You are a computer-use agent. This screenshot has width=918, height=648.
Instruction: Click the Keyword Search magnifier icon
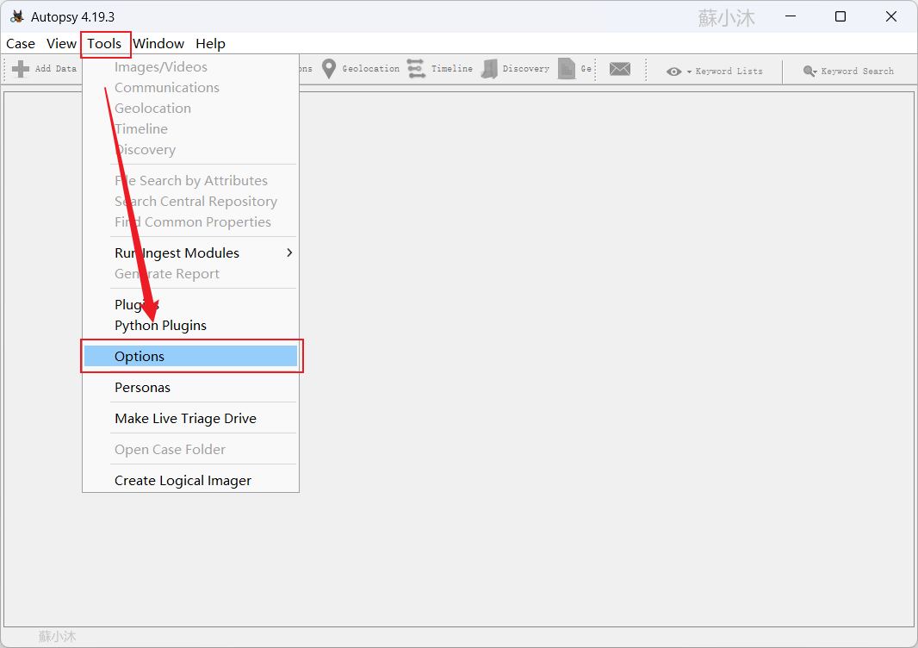coord(809,71)
